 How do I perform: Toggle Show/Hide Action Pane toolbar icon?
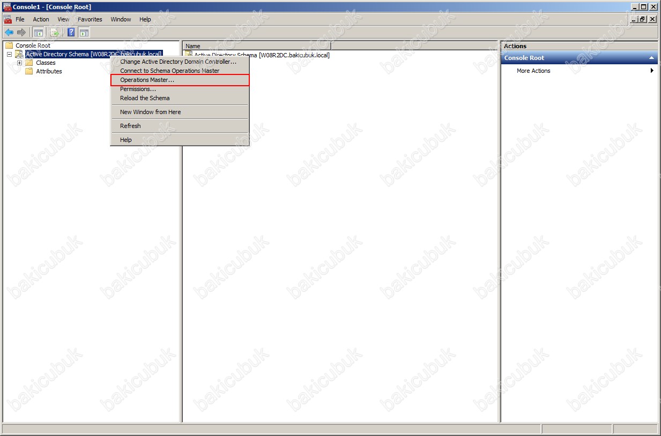[x=84, y=32]
